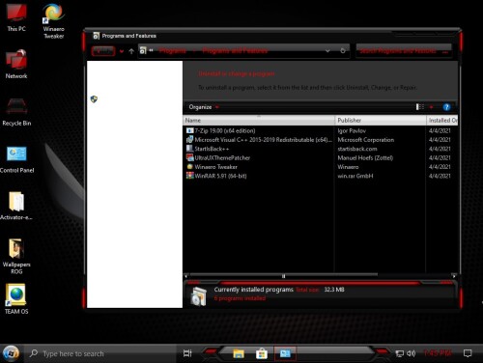The image size is (483, 363).
Task: Click Igor Pavlov publisher cell
Action: tap(352, 130)
